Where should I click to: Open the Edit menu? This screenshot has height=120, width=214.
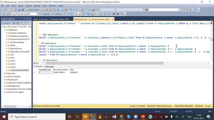pos(8,6)
